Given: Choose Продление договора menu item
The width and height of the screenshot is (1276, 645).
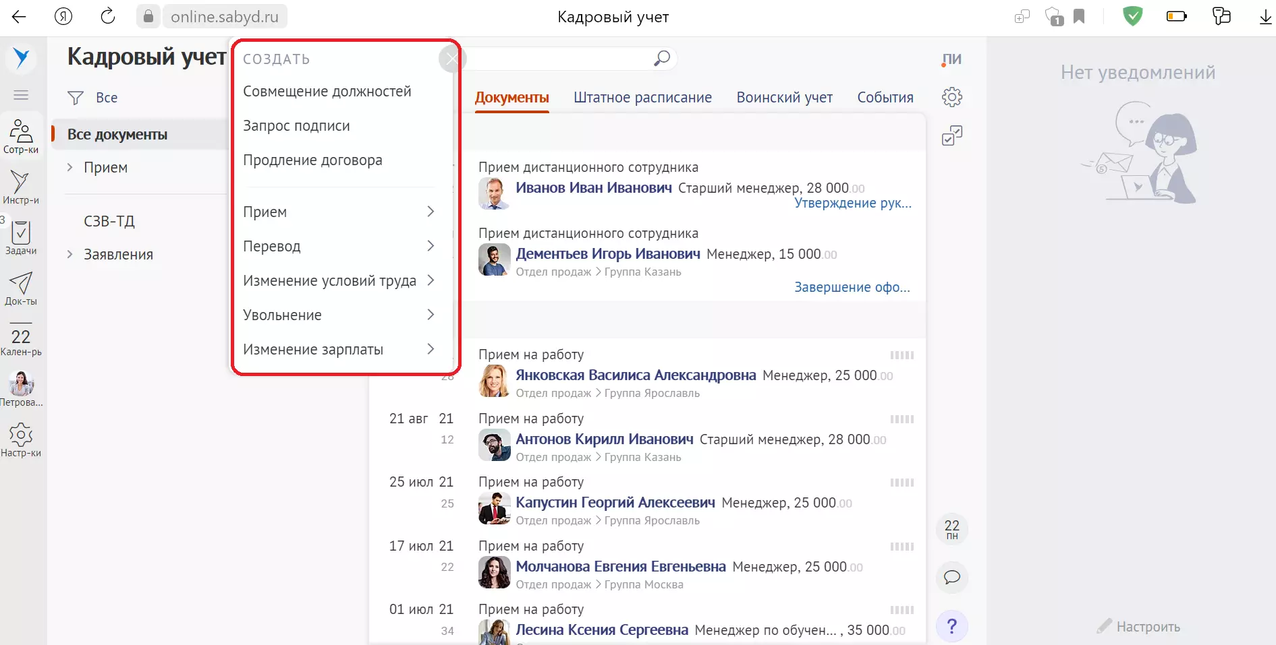Looking at the screenshot, I should [x=312, y=160].
